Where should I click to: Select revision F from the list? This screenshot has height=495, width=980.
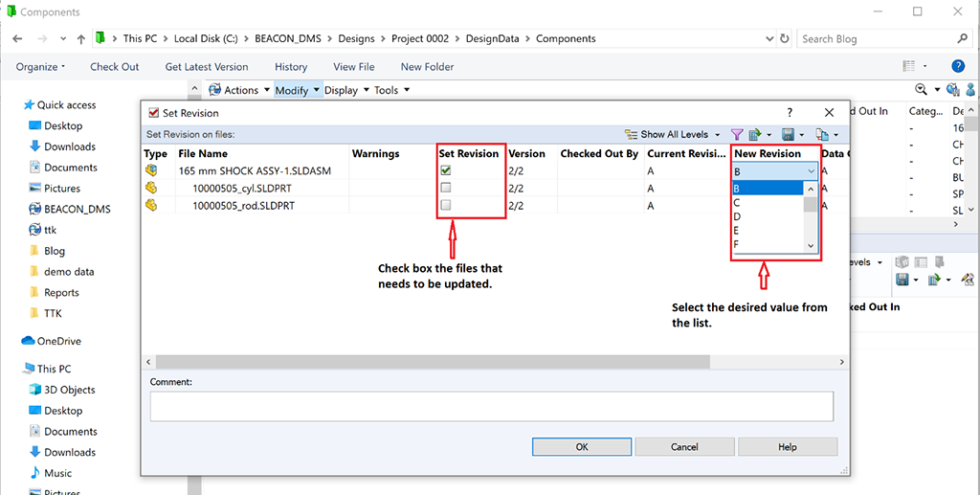coord(768,244)
